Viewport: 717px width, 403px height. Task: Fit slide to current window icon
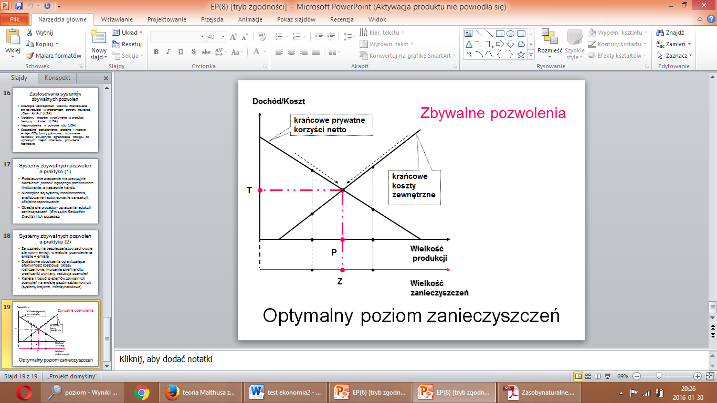pyautogui.click(x=709, y=376)
